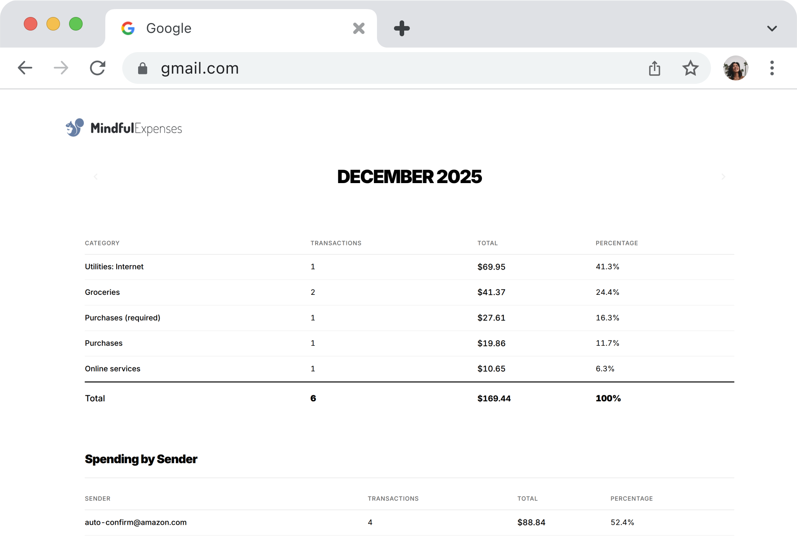Click the browser back arrow
797x547 pixels.
tap(25, 68)
